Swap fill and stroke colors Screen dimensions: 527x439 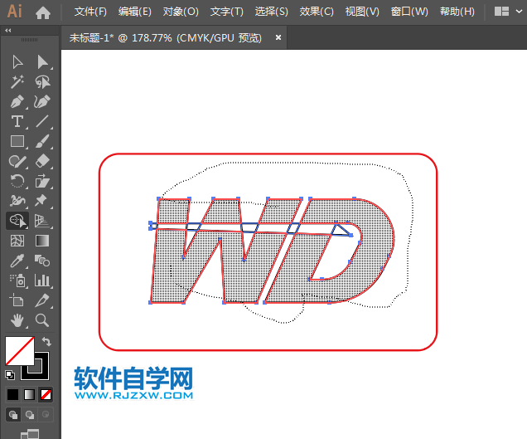pos(46,342)
